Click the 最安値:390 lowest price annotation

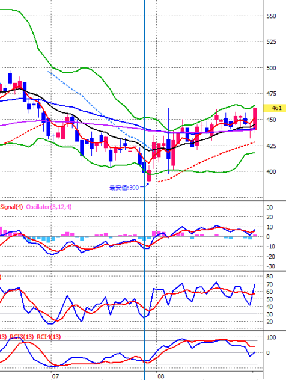click(x=124, y=188)
